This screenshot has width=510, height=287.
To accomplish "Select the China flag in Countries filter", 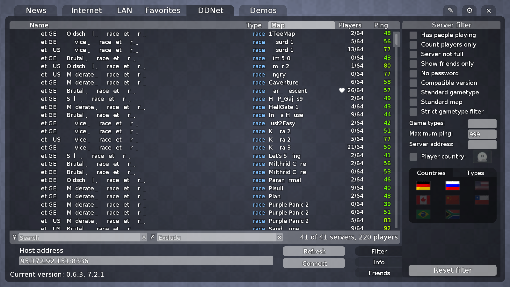I will [x=452, y=200].
